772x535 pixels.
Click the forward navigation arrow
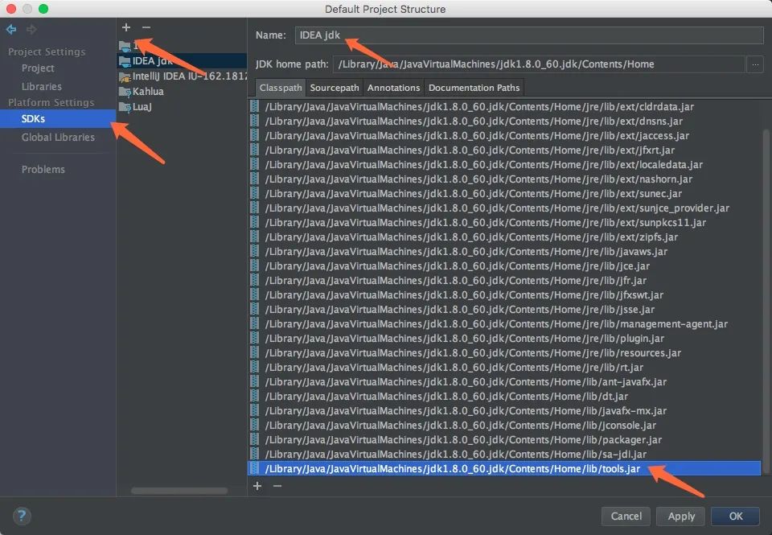[31, 30]
